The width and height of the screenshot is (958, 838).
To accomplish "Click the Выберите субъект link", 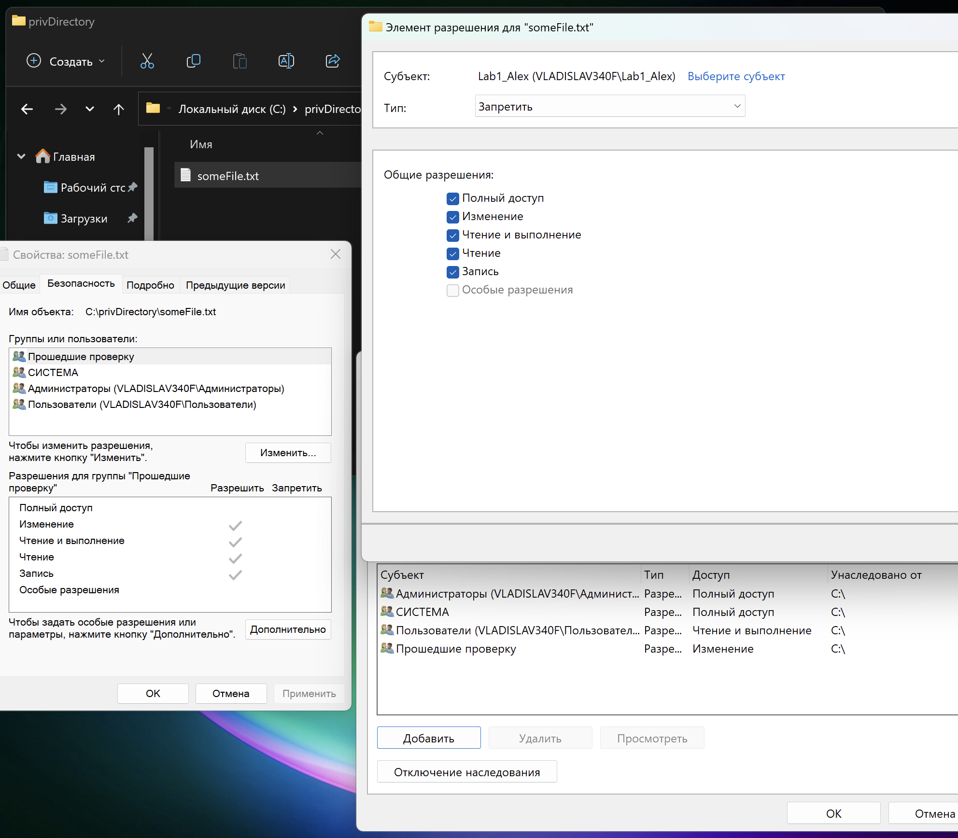I will 736,76.
